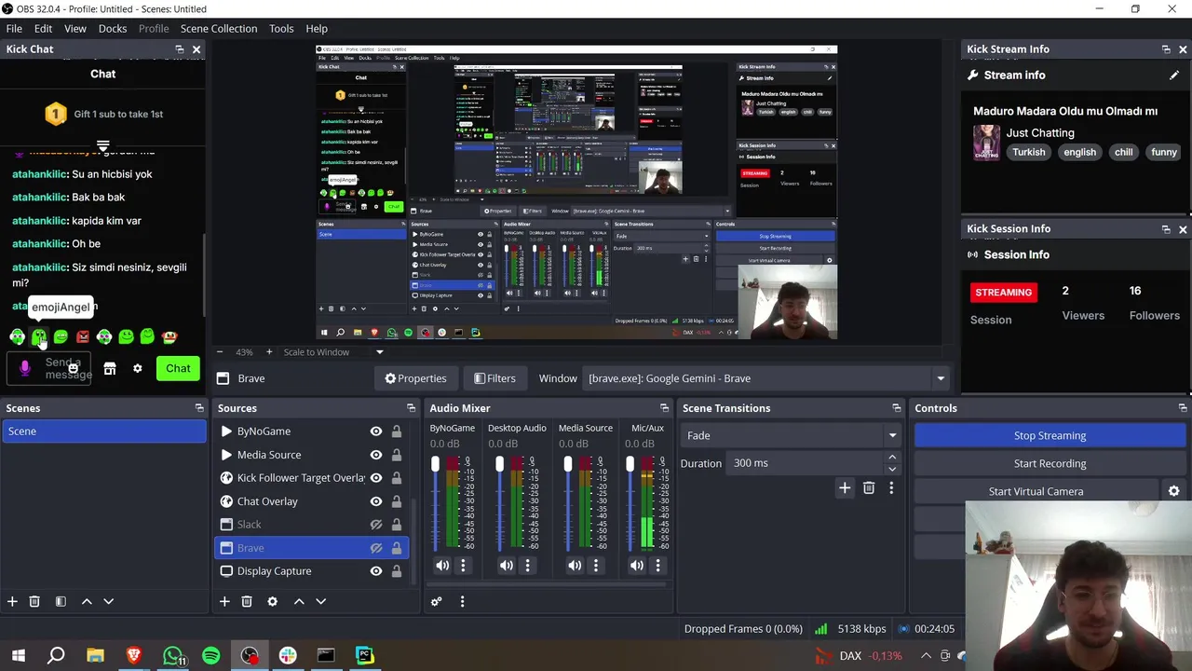
Task: Open Audio Mixer bottom three-dot menu
Action: pyautogui.click(x=462, y=601)
